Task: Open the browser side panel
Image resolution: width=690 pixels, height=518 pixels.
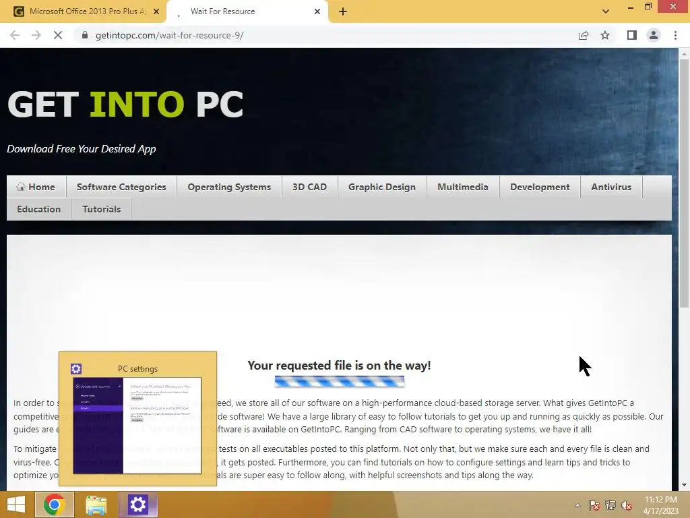Action: (x=632, y=35)
